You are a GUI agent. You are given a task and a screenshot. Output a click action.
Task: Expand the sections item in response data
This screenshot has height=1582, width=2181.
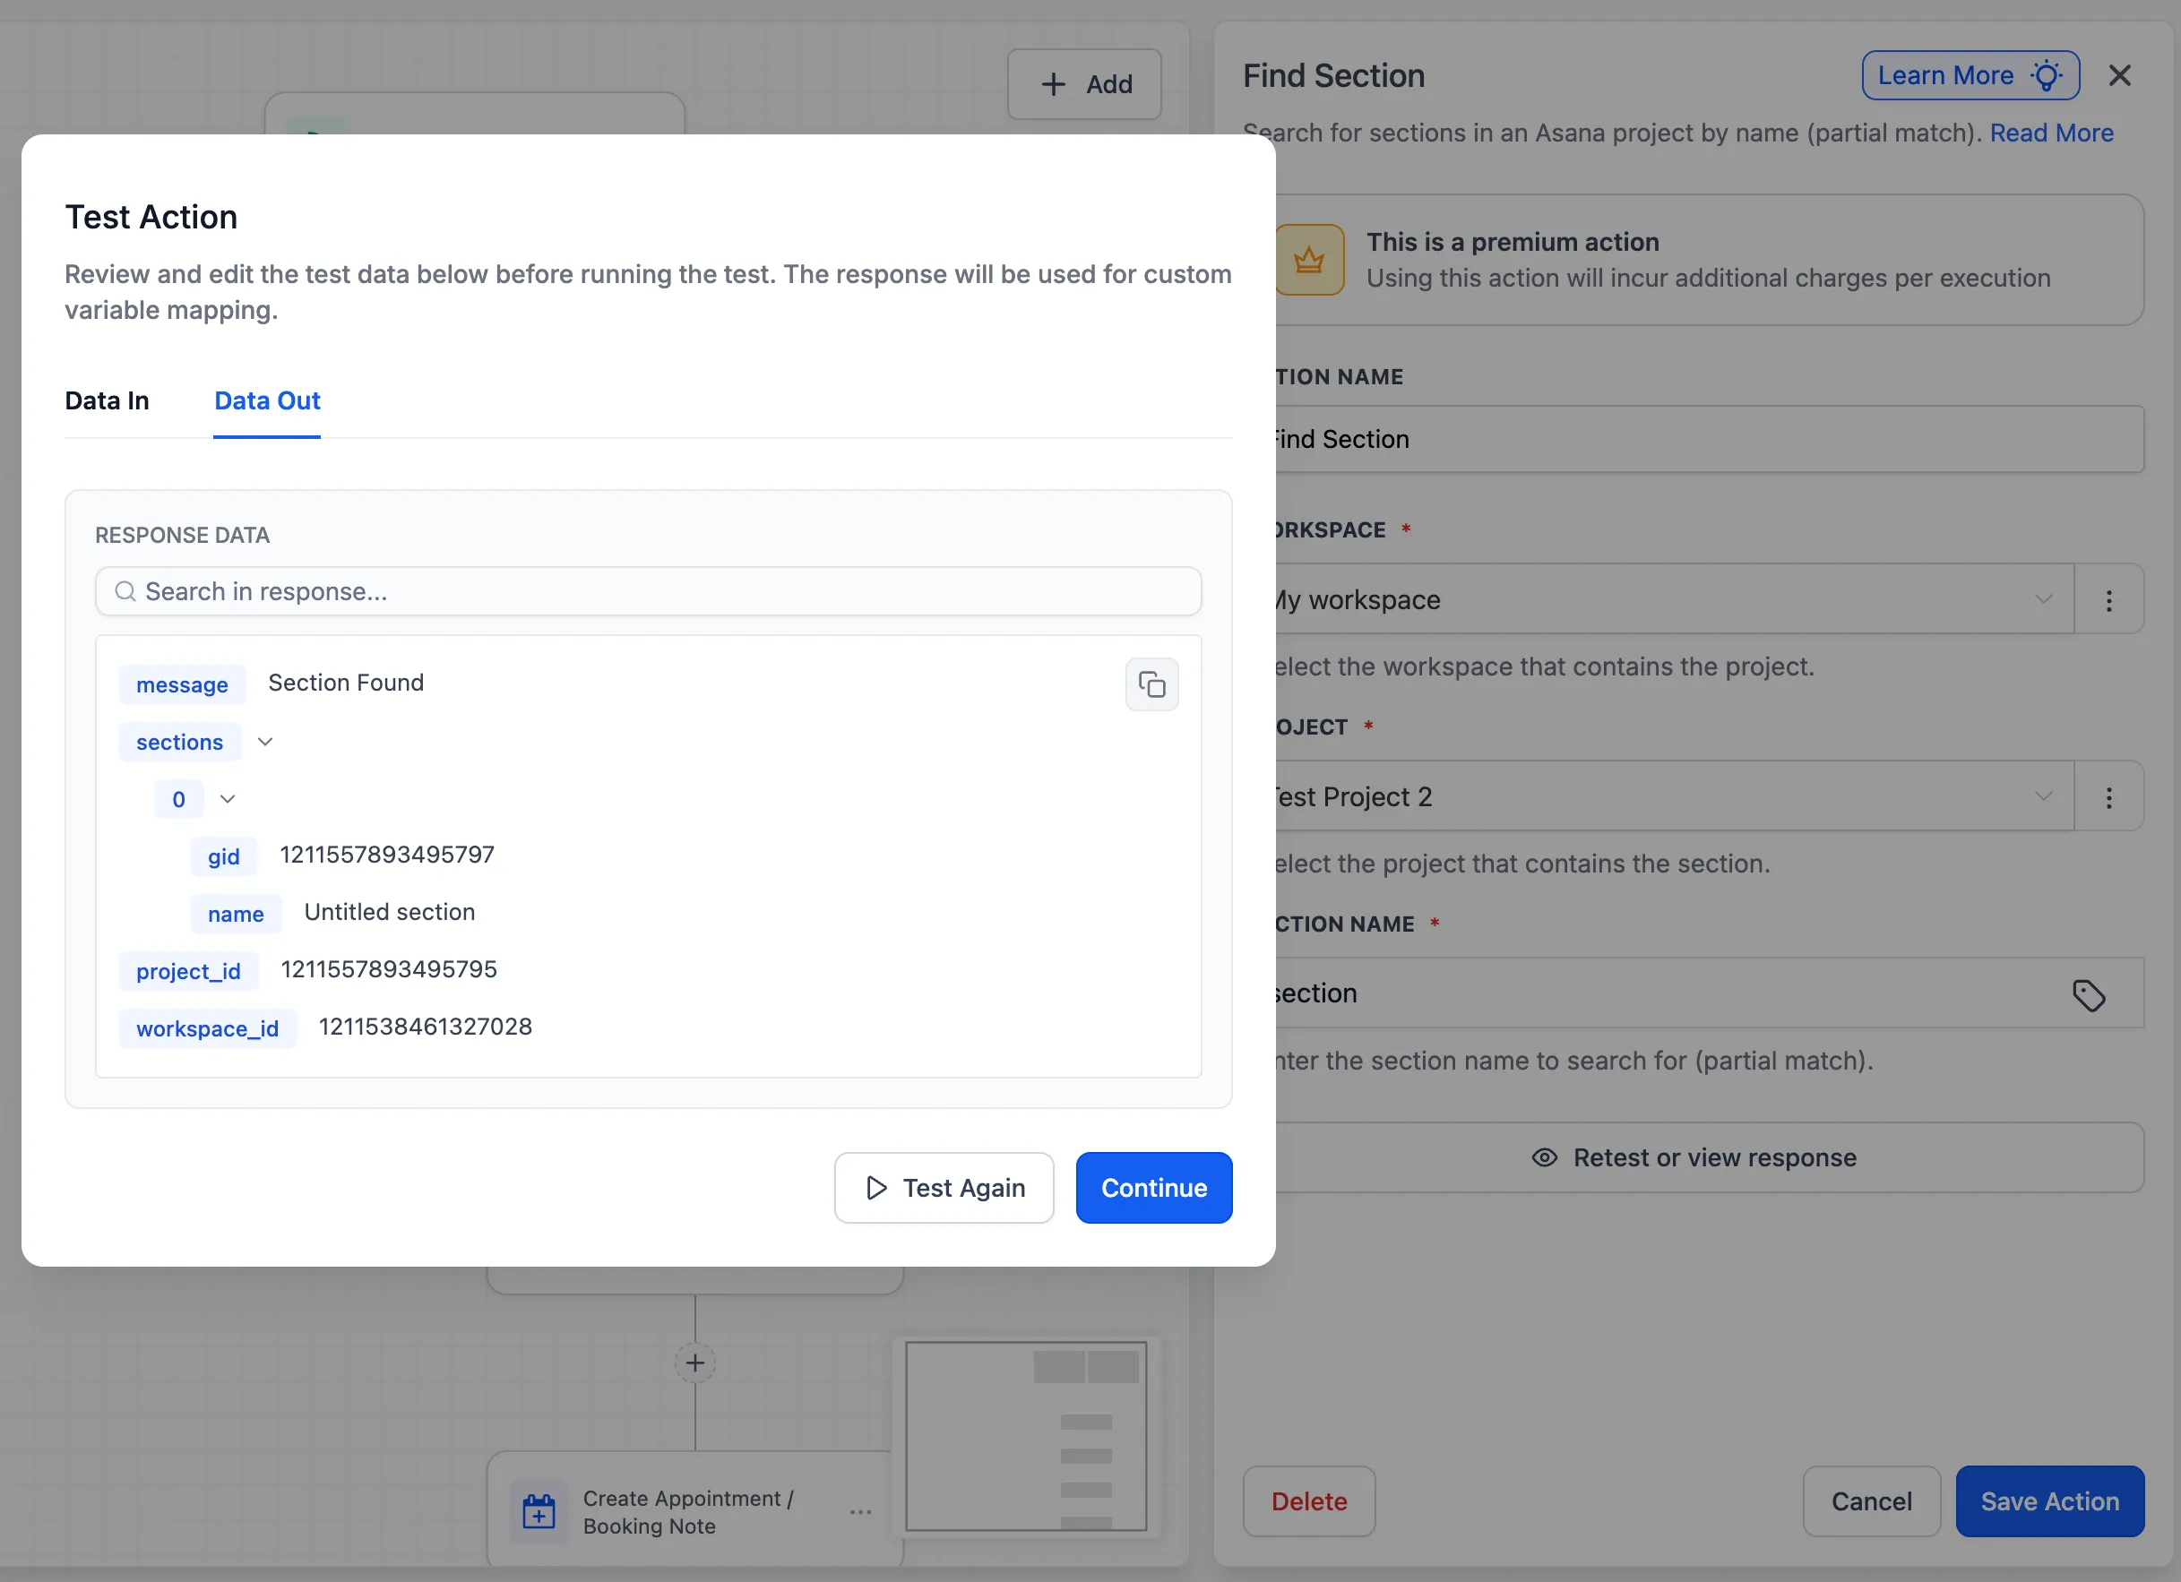(x=264, y=741)
